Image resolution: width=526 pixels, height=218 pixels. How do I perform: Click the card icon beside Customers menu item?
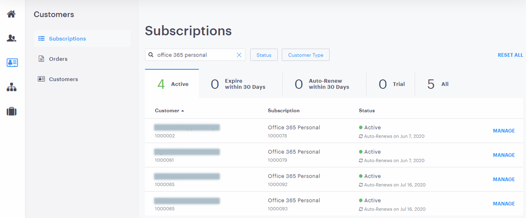(x=41, y=79)
